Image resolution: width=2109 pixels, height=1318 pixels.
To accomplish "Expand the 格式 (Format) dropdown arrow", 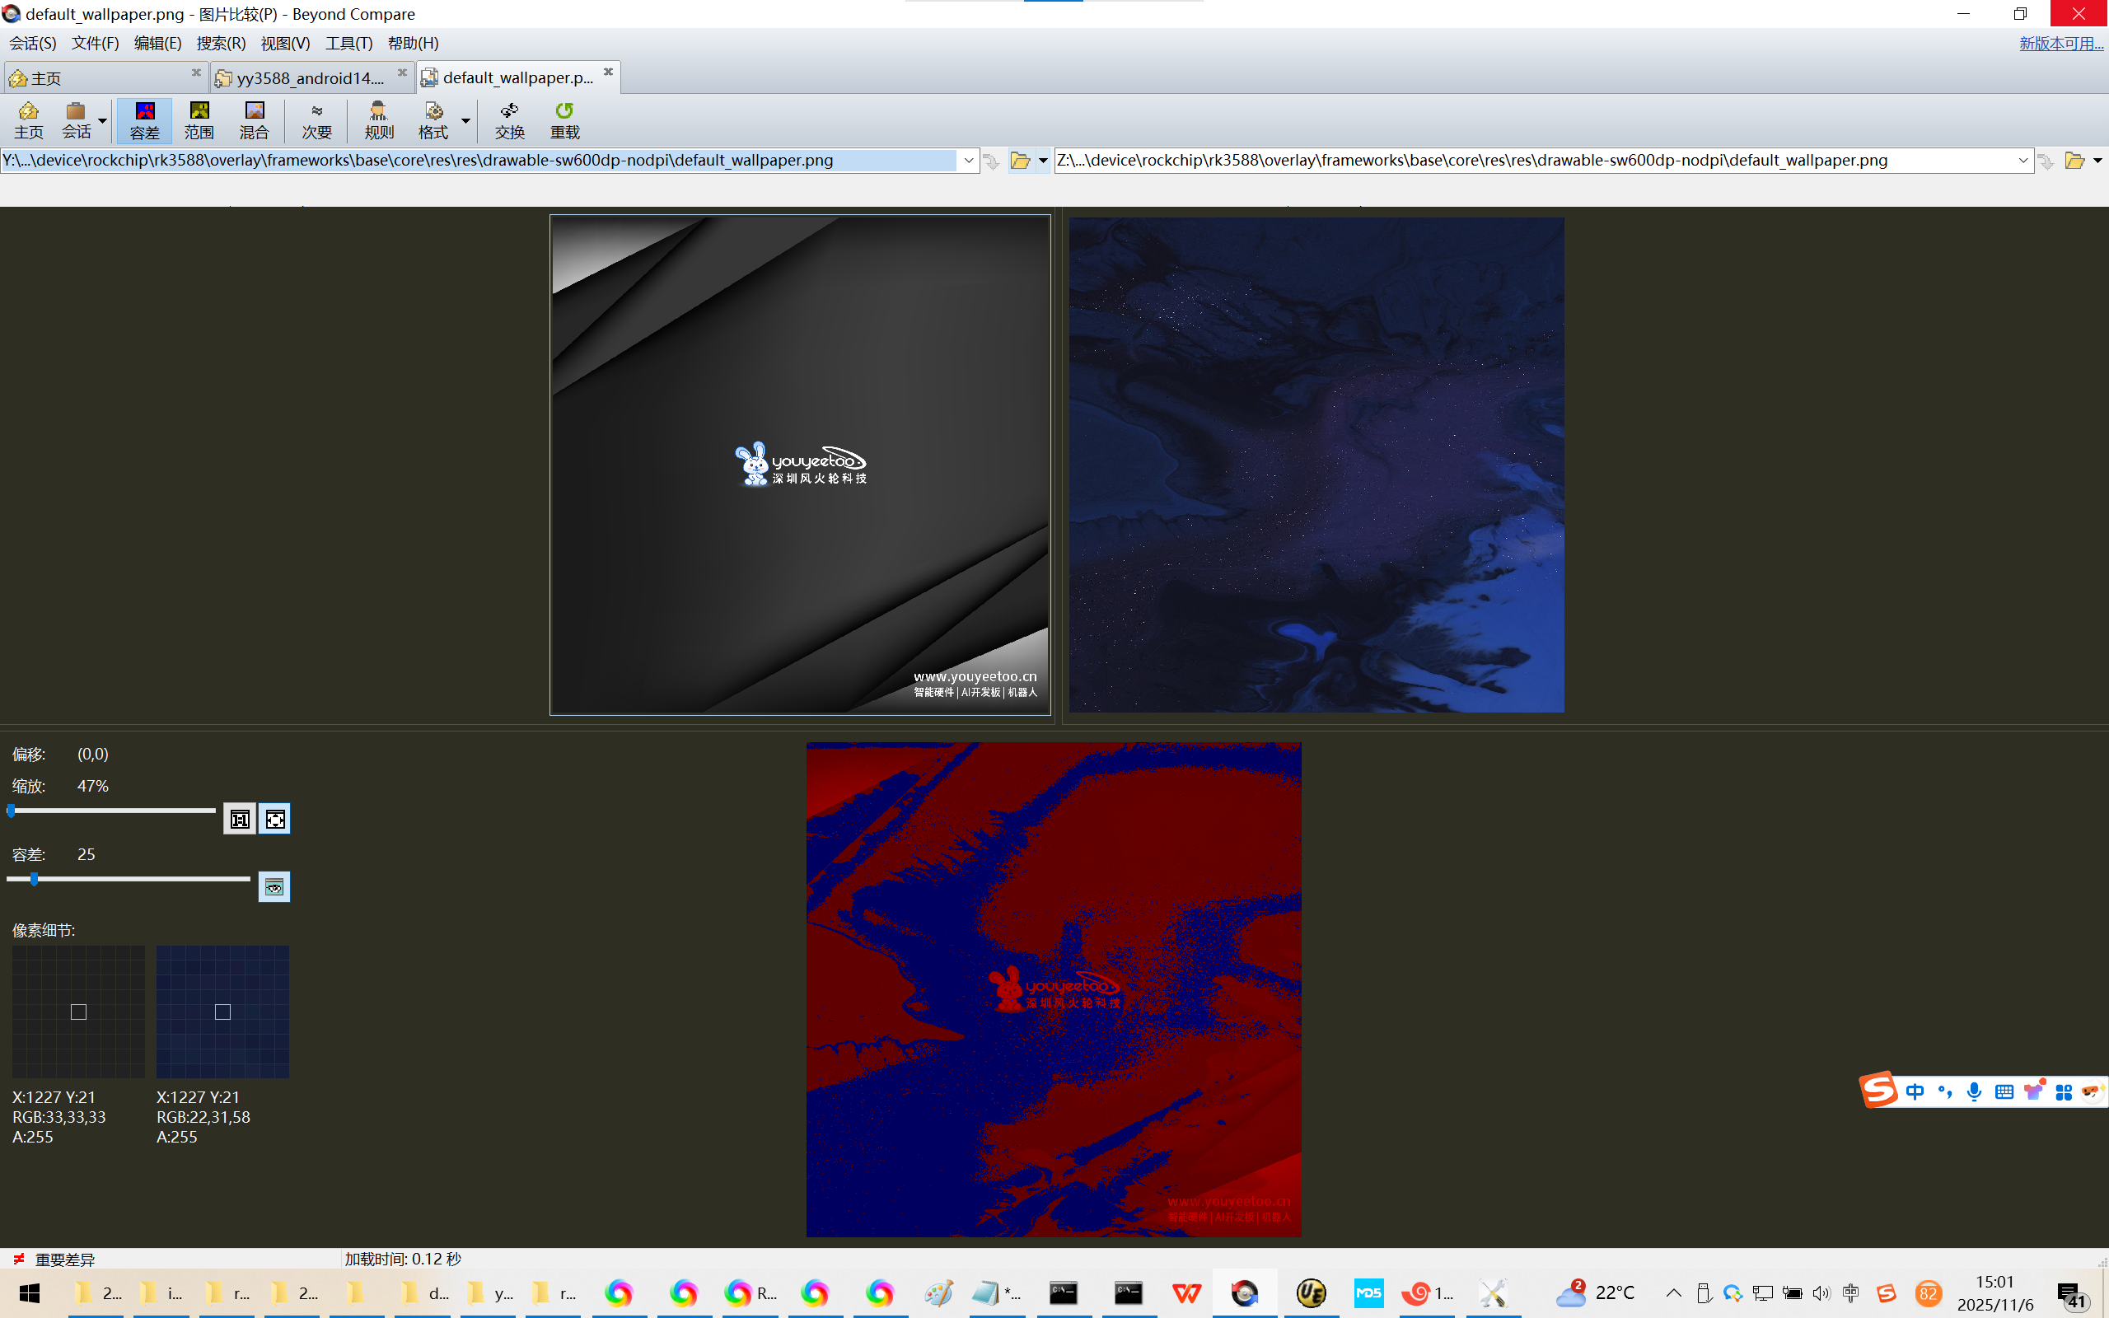I will click(x=465, y=120).
